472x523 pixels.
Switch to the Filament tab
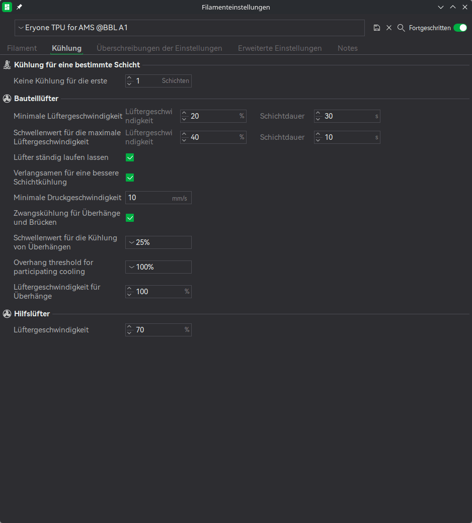coord(22,48)
